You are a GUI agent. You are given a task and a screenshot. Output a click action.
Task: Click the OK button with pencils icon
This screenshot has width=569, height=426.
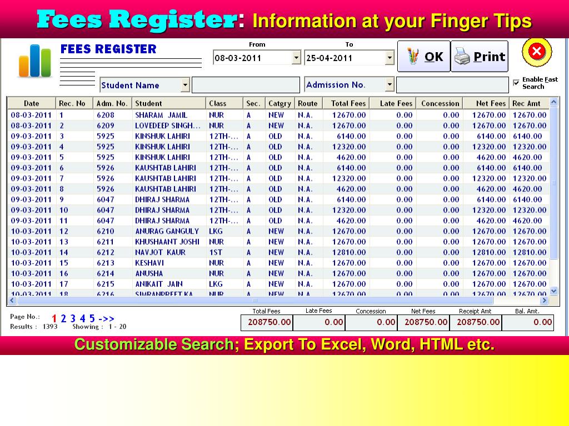pos(424,57)
